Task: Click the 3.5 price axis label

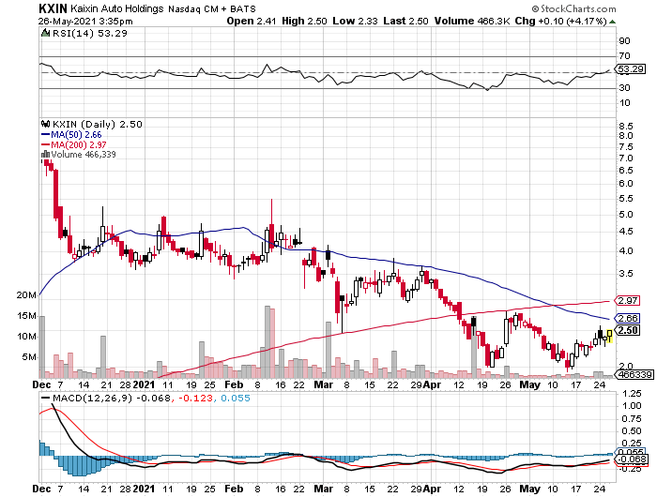Action: [626, 274]
